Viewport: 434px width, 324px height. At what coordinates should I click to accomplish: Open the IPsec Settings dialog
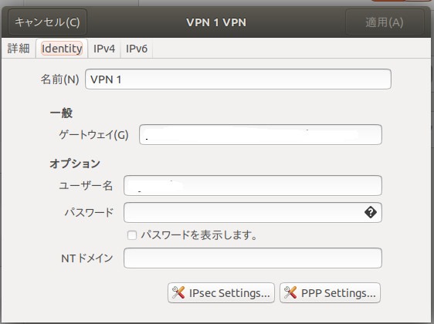tap(221, 293)
